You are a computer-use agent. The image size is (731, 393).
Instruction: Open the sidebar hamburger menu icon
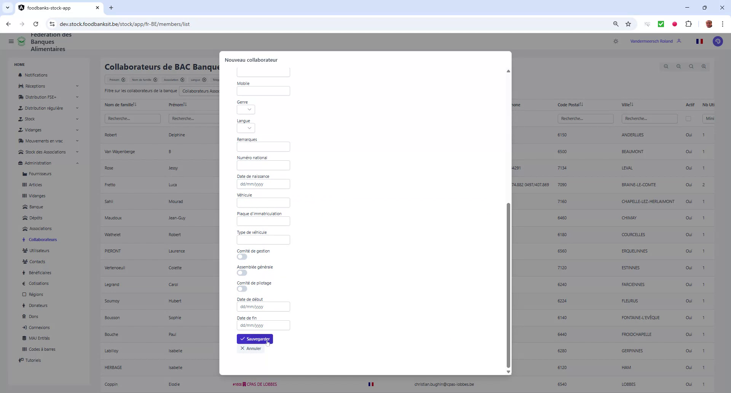click(11, 41)
